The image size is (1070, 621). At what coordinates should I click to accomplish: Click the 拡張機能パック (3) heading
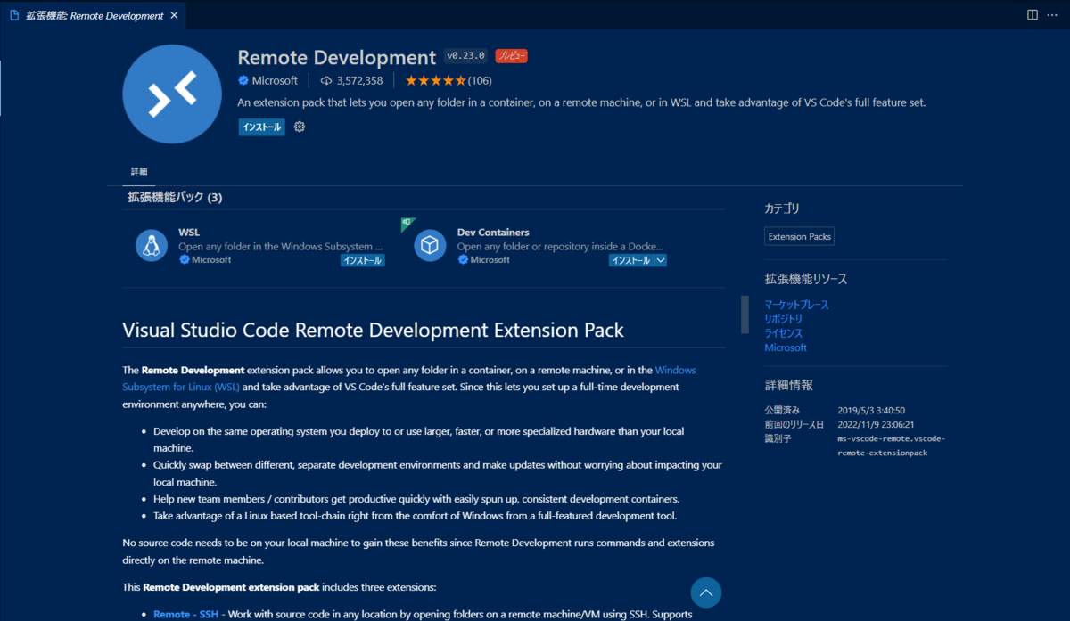point(175,197)
